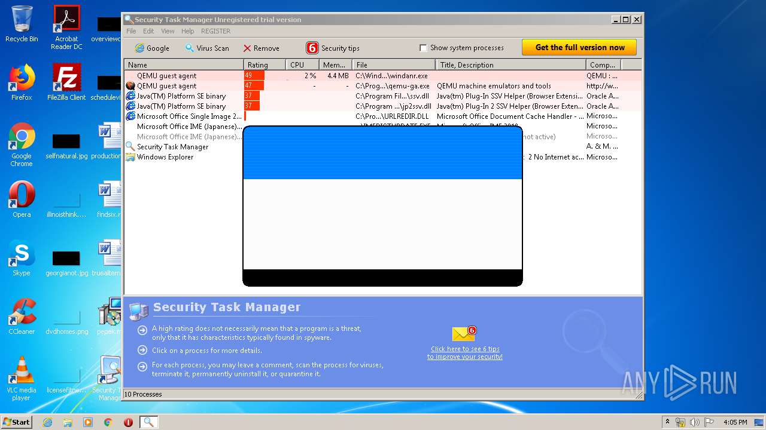The height and width of the screenshot is (430, 766).
Task: Click the red X Remove icon
Action: (x=247, y=48)
